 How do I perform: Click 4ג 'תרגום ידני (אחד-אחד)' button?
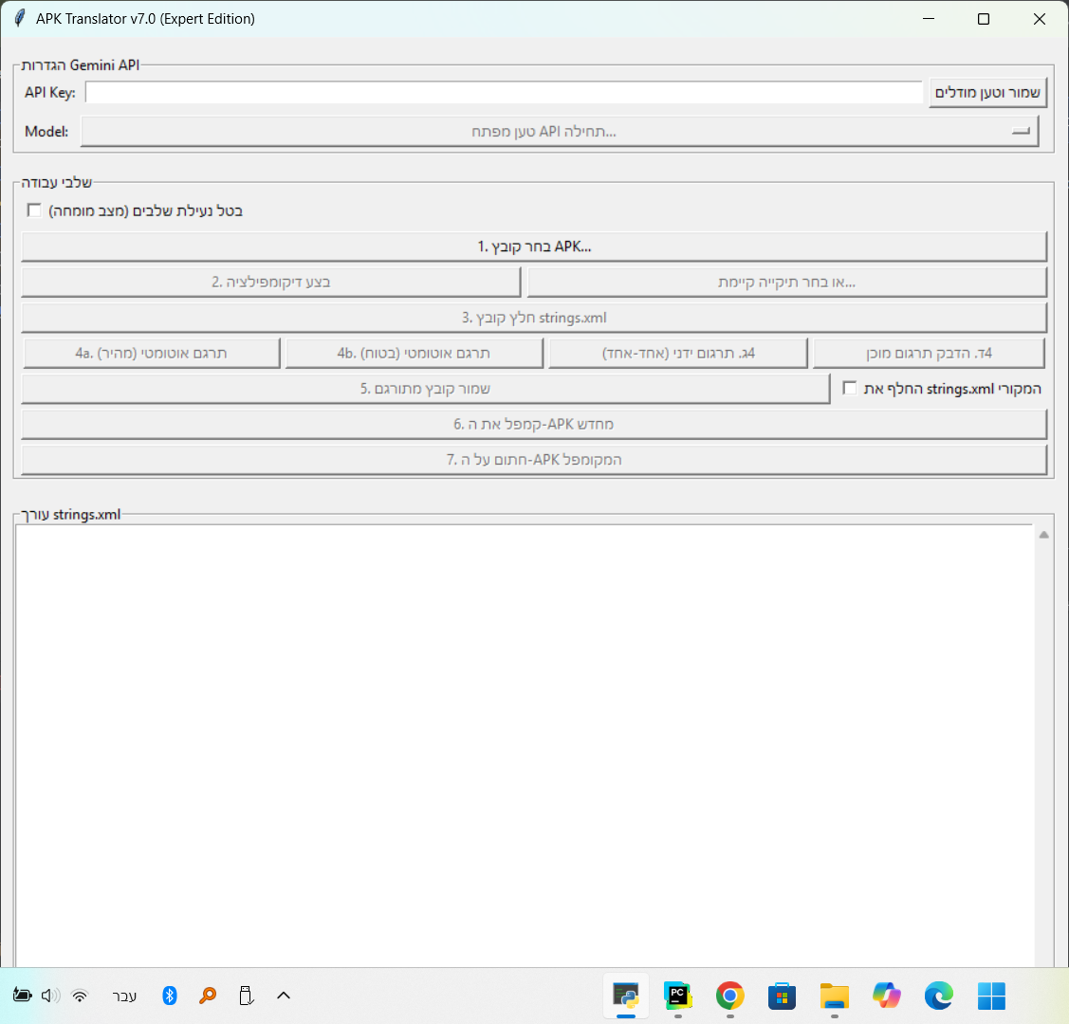click(x=678, y=353)
